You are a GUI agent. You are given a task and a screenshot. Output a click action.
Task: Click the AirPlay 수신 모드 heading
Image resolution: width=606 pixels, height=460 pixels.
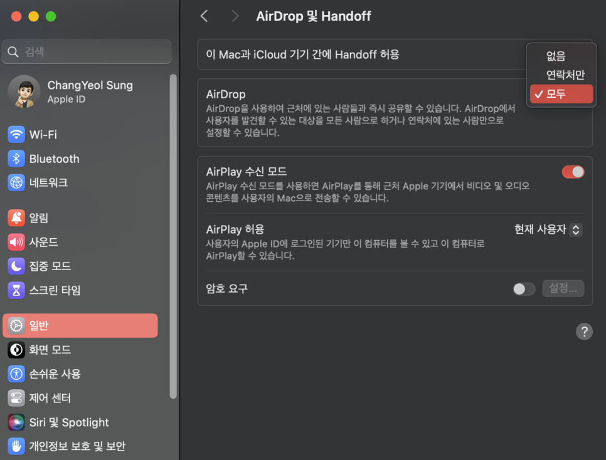pyautogui.click(x=247, y=172)
